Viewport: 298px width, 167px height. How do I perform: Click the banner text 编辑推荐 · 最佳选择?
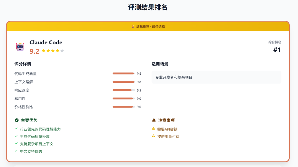pyautogui.click(x=151, y=26)
